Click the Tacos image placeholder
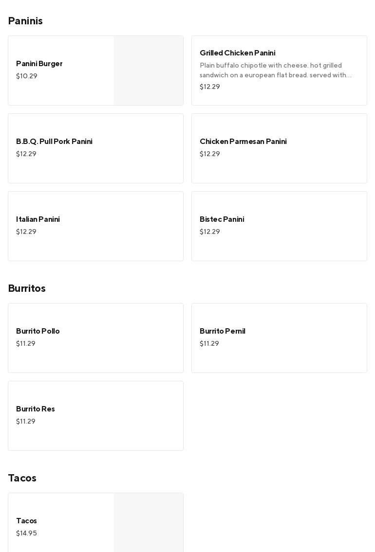Screen dimensions: 375x552 point(149,523)
